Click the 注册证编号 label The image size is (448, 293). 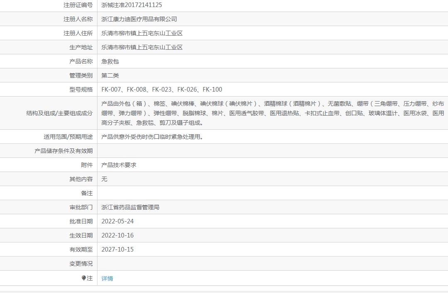pos(78,5)
